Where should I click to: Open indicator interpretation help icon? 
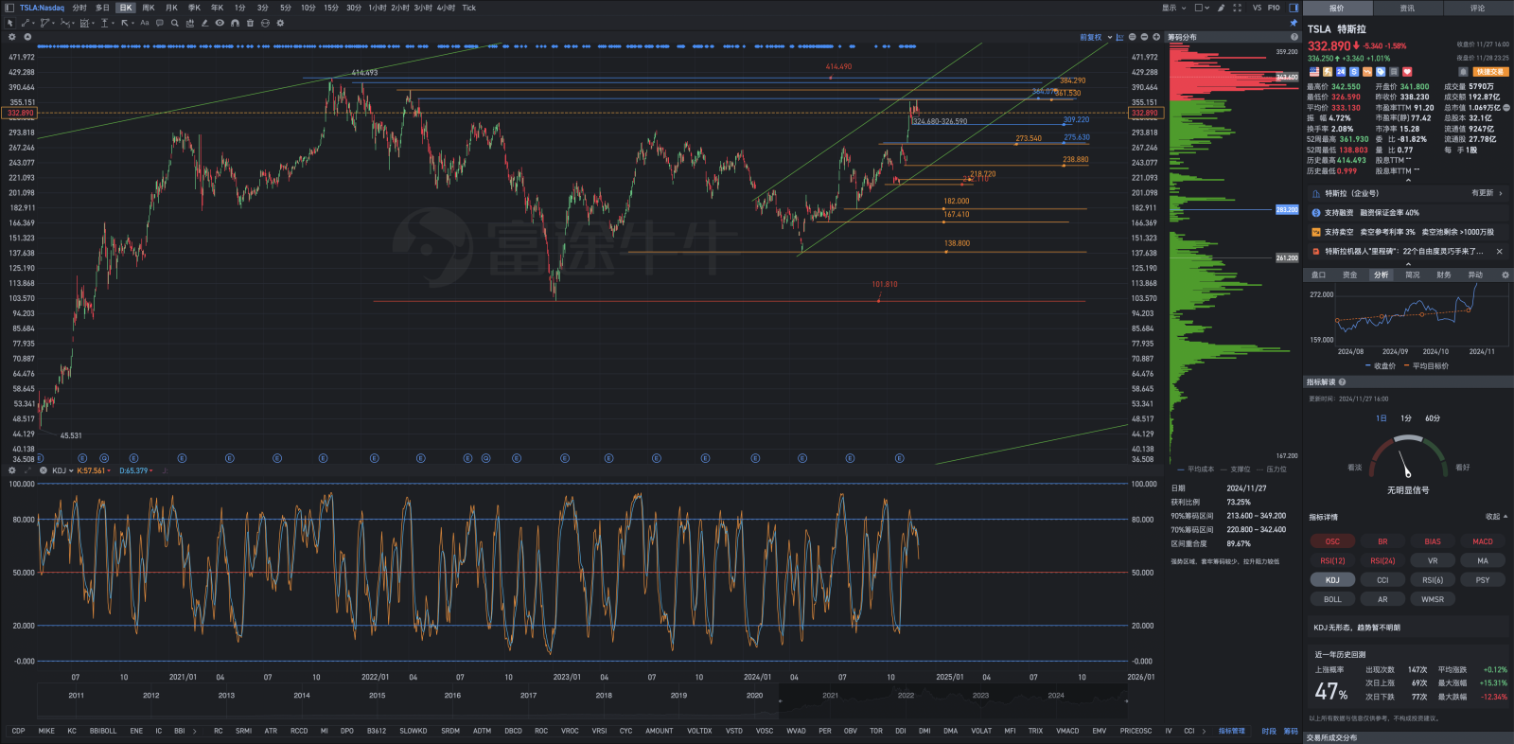pos(1342,382)
